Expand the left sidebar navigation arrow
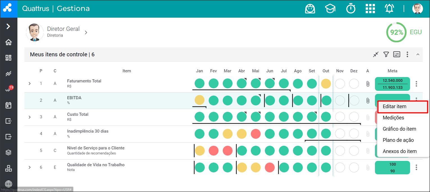The image size is (430, 192). [8, 26]
